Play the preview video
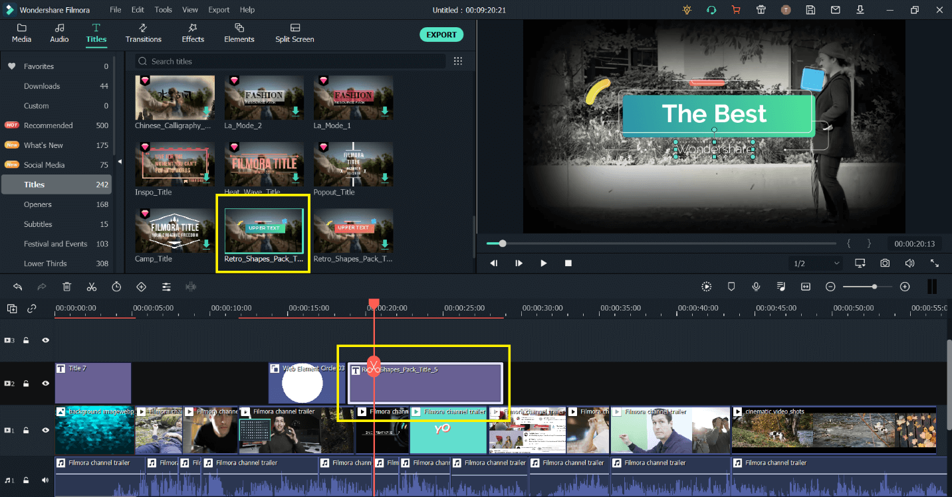This screenshot has height=497, width=952. tap(544, 263)
